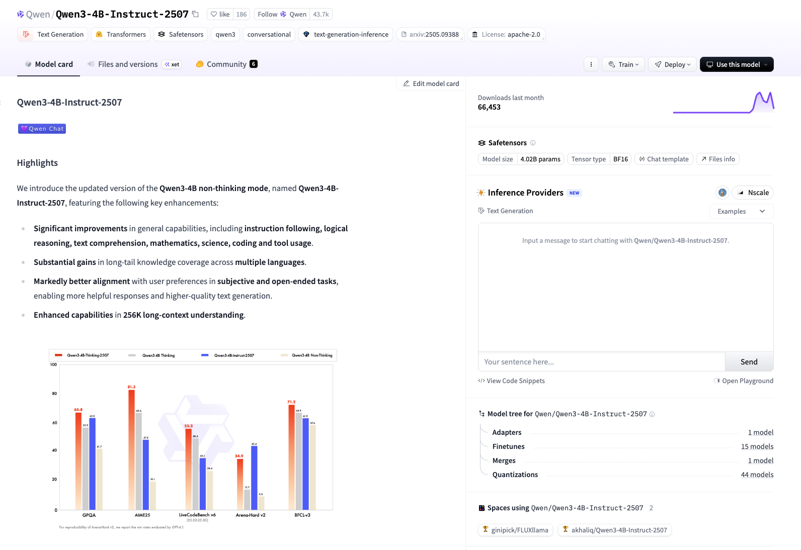Expand the Train dropdown
This screenshot has height=550, width=801.
(x=623, y=64)
